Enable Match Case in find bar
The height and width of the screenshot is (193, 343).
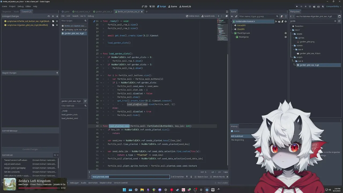[201, 177]
